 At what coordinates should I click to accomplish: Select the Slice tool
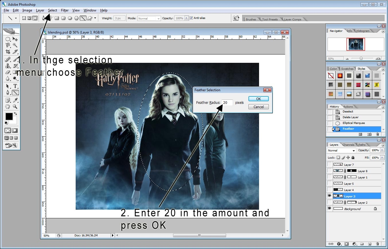[15, 52]
